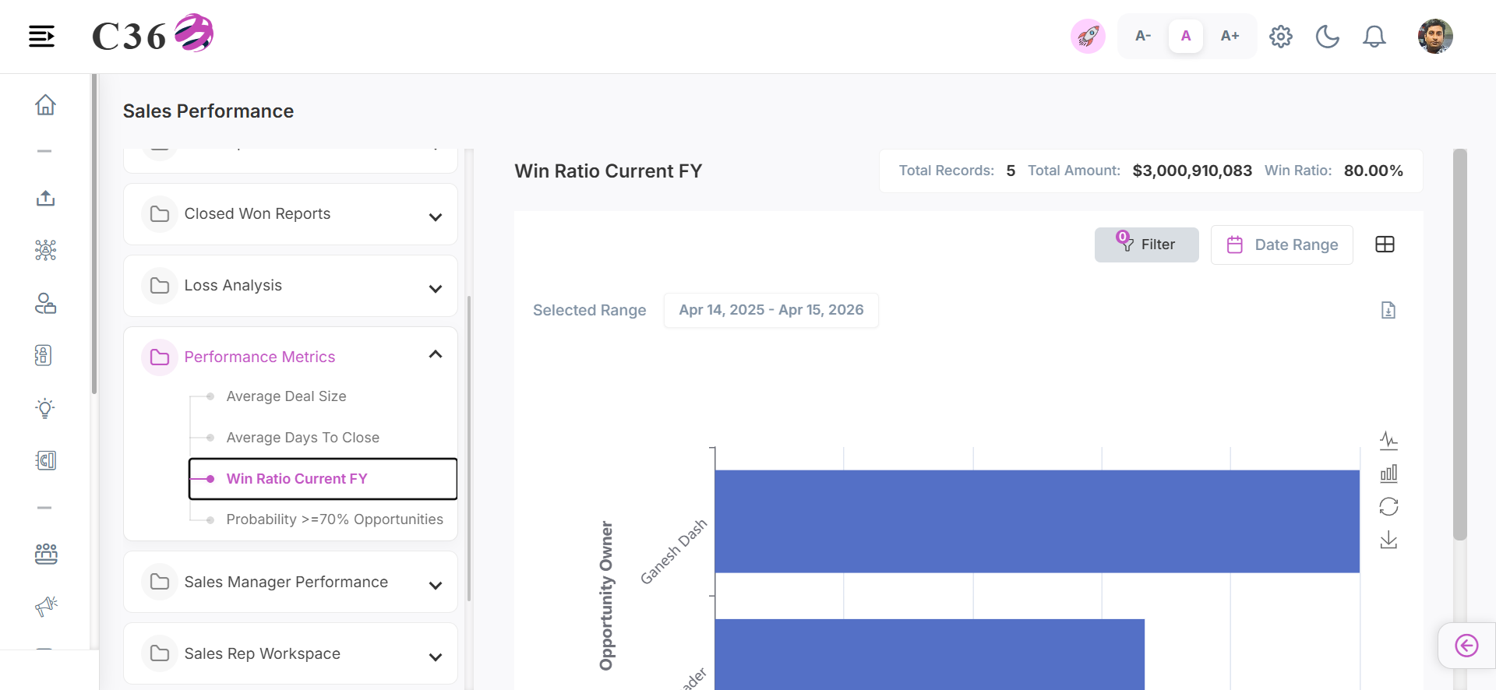Switch chart to line view icon
Image resolution: width=1496 pixels, height=690 pixels.
point(1388,441)
